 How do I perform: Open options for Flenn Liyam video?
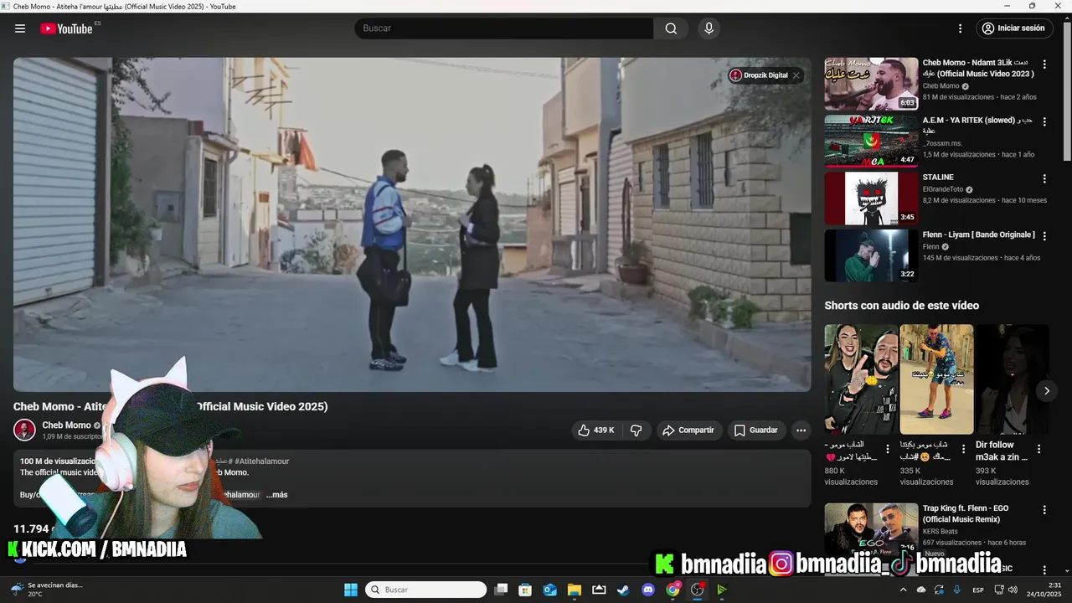click(x=1044, y=236)
